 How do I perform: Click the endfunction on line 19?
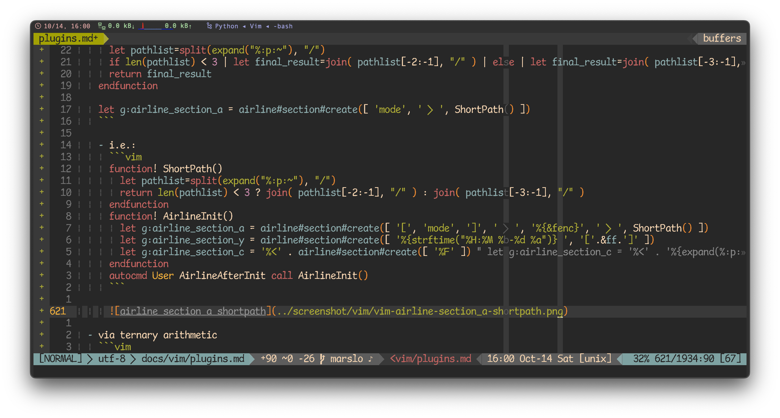128,85
